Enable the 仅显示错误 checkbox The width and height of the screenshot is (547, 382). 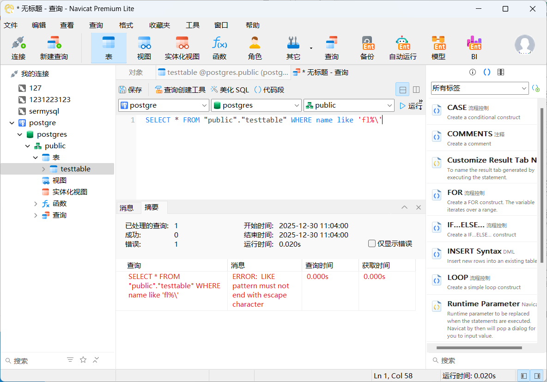tap(372, 243)
